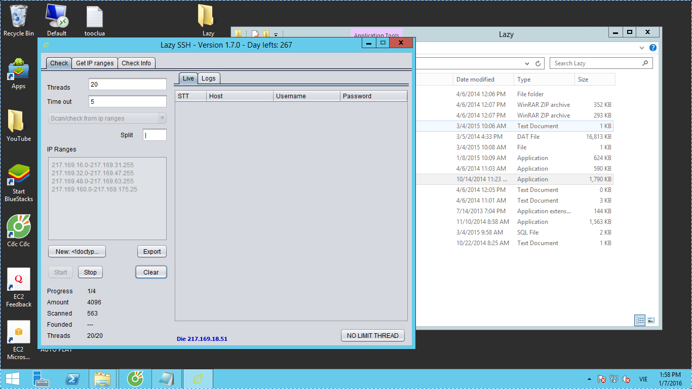Open the Windows Start button
Viewport: 692px width, 389px height.
tap(12, 379)
